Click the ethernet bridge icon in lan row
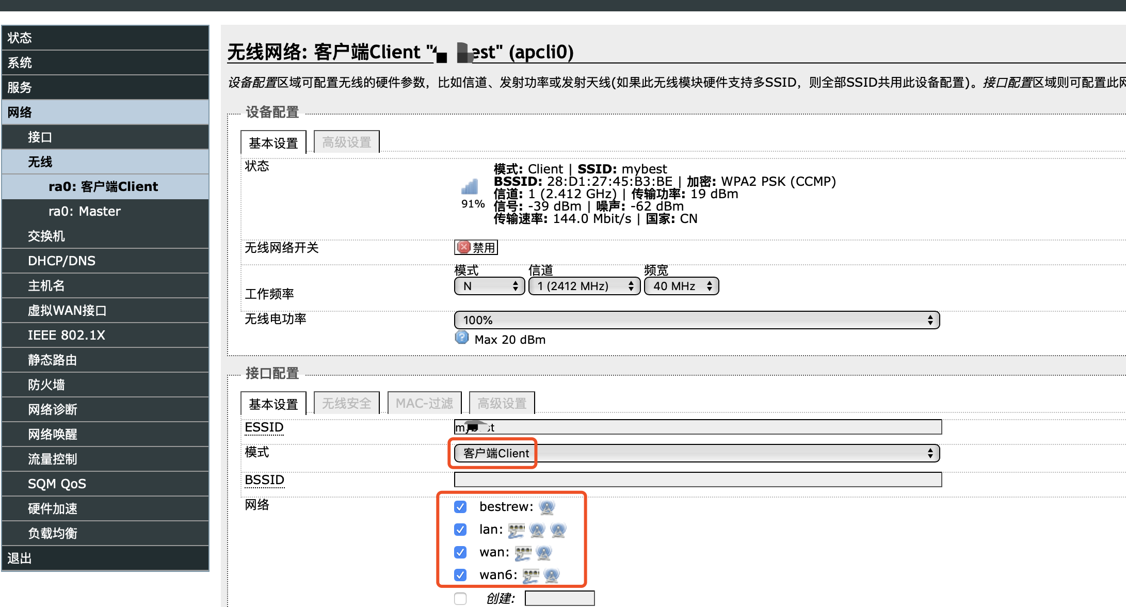The width and height of the screenshot is (1126, 607). (x=518, y=530)
